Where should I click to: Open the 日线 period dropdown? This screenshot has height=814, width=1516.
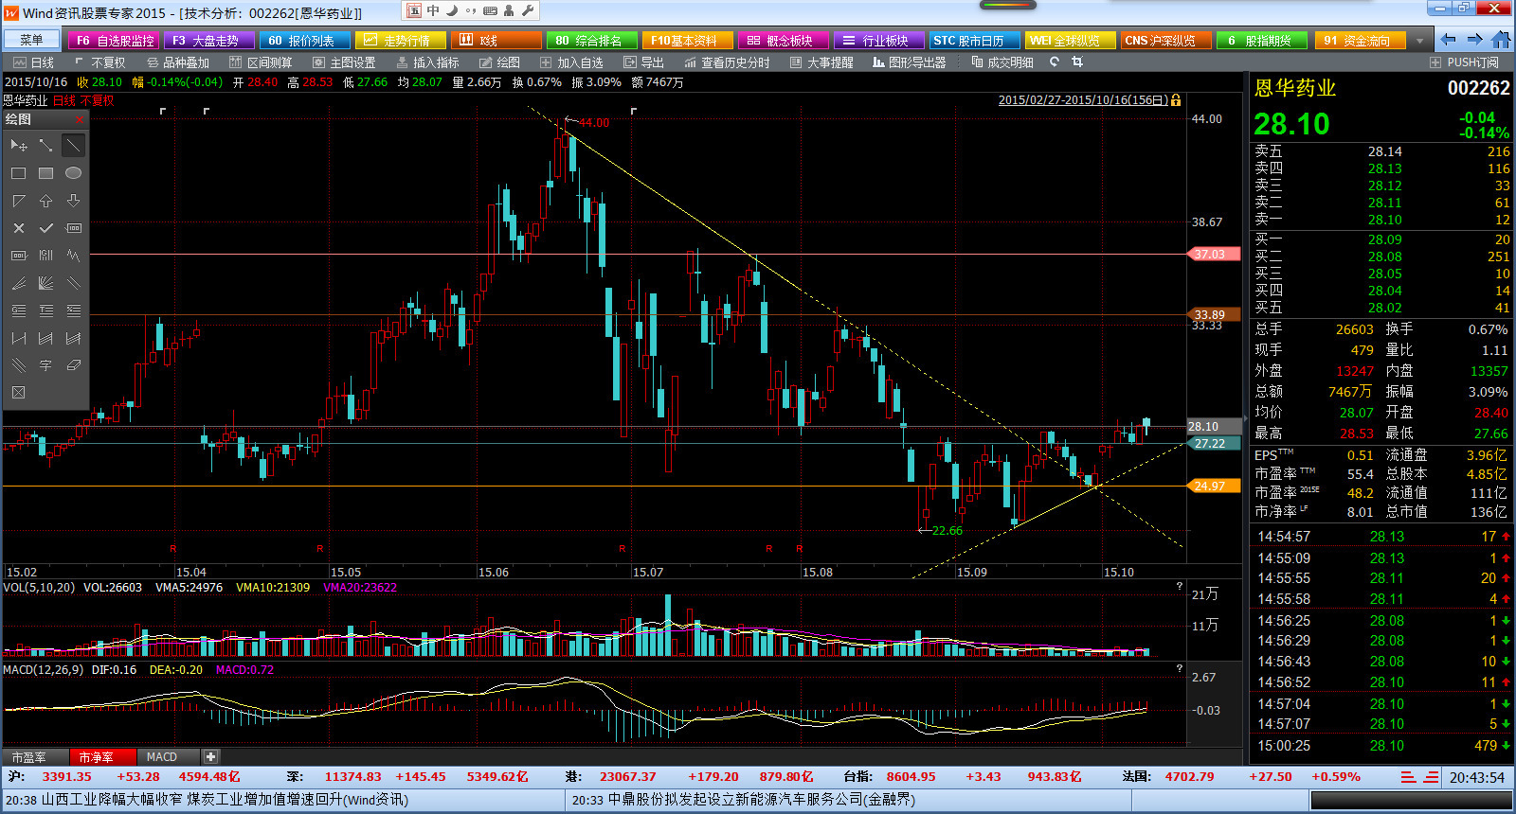[x=35, y=62]
